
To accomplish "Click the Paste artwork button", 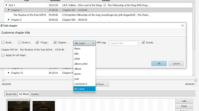I will [184, 106].
